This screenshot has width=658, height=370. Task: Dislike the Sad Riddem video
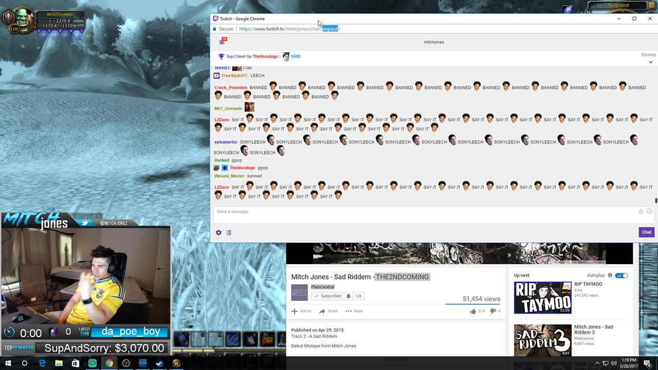coord(492,311)
